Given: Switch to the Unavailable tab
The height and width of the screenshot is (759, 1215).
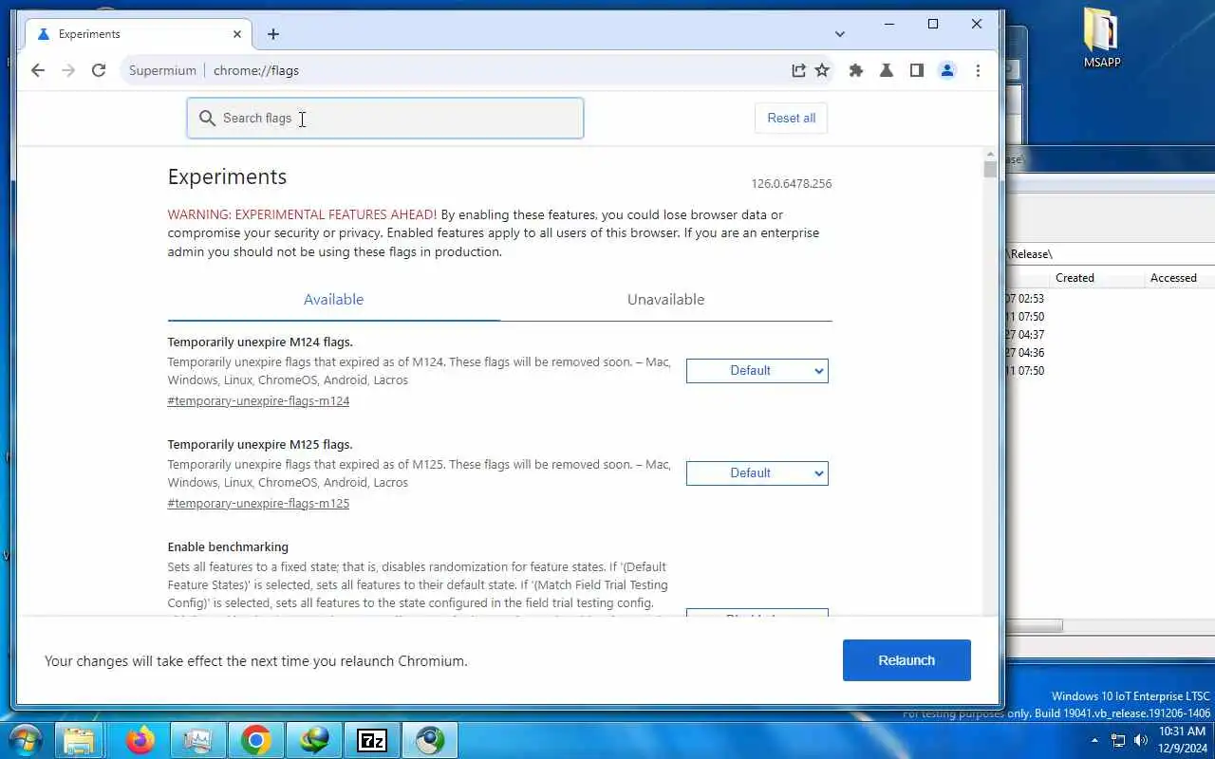Looking at the screenshot, I should (x=665, y=300).
